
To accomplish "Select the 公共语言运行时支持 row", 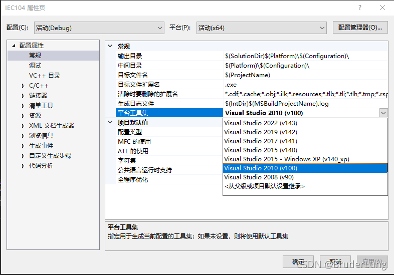I will point(169,170).
